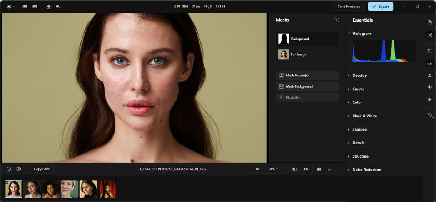Expand the Develop section
The width and height of the screenshot is (436, 202).
tap(384, 76)
